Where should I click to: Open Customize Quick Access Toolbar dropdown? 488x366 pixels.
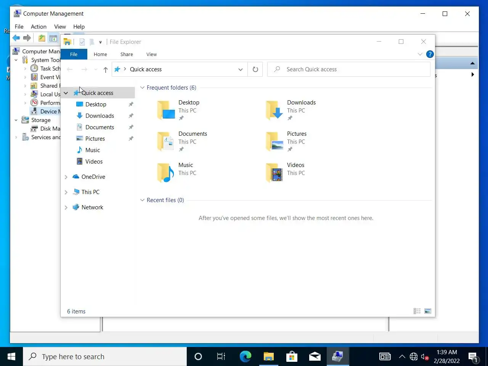tap(100, 42)
